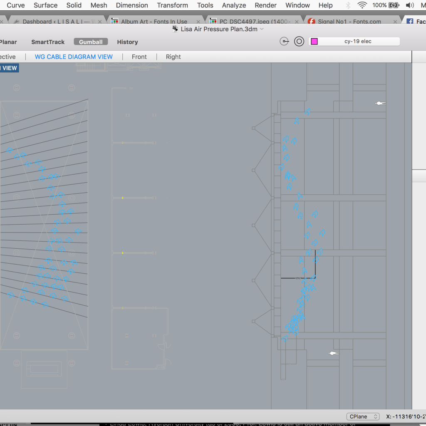Screen dimensions: 426x426
Task: Click the magenta layer color swatch
Action: [315, 41]
